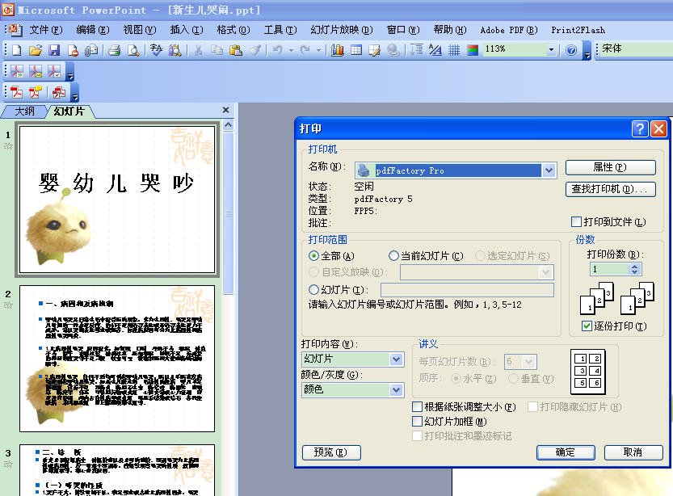Image resolution: width=673 pixels, height=496 pixels.
Task: Save the current presentation
Action: pos(53,50)
